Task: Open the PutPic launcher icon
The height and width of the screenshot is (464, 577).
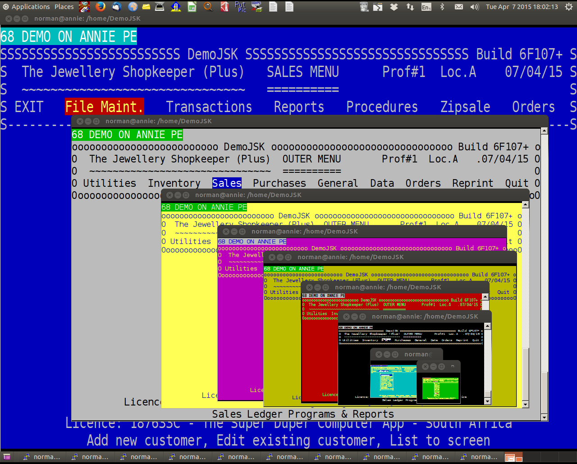Action: (x=240, y=6)
